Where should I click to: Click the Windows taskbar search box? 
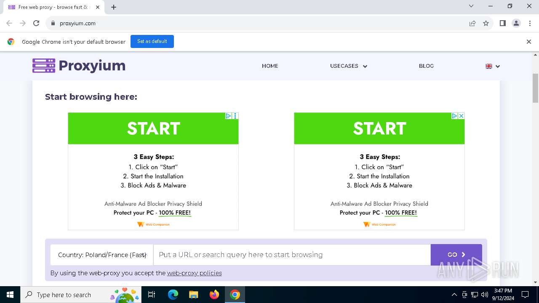point(81,295)
